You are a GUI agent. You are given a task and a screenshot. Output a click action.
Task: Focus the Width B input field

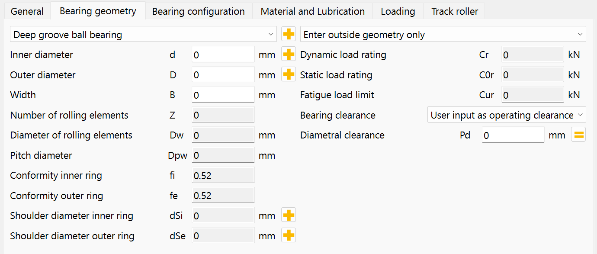223,95
